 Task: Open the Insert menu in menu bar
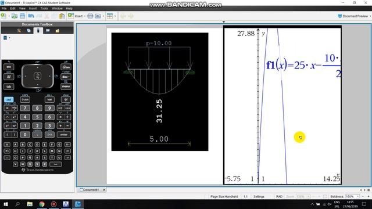coord(33,8)
